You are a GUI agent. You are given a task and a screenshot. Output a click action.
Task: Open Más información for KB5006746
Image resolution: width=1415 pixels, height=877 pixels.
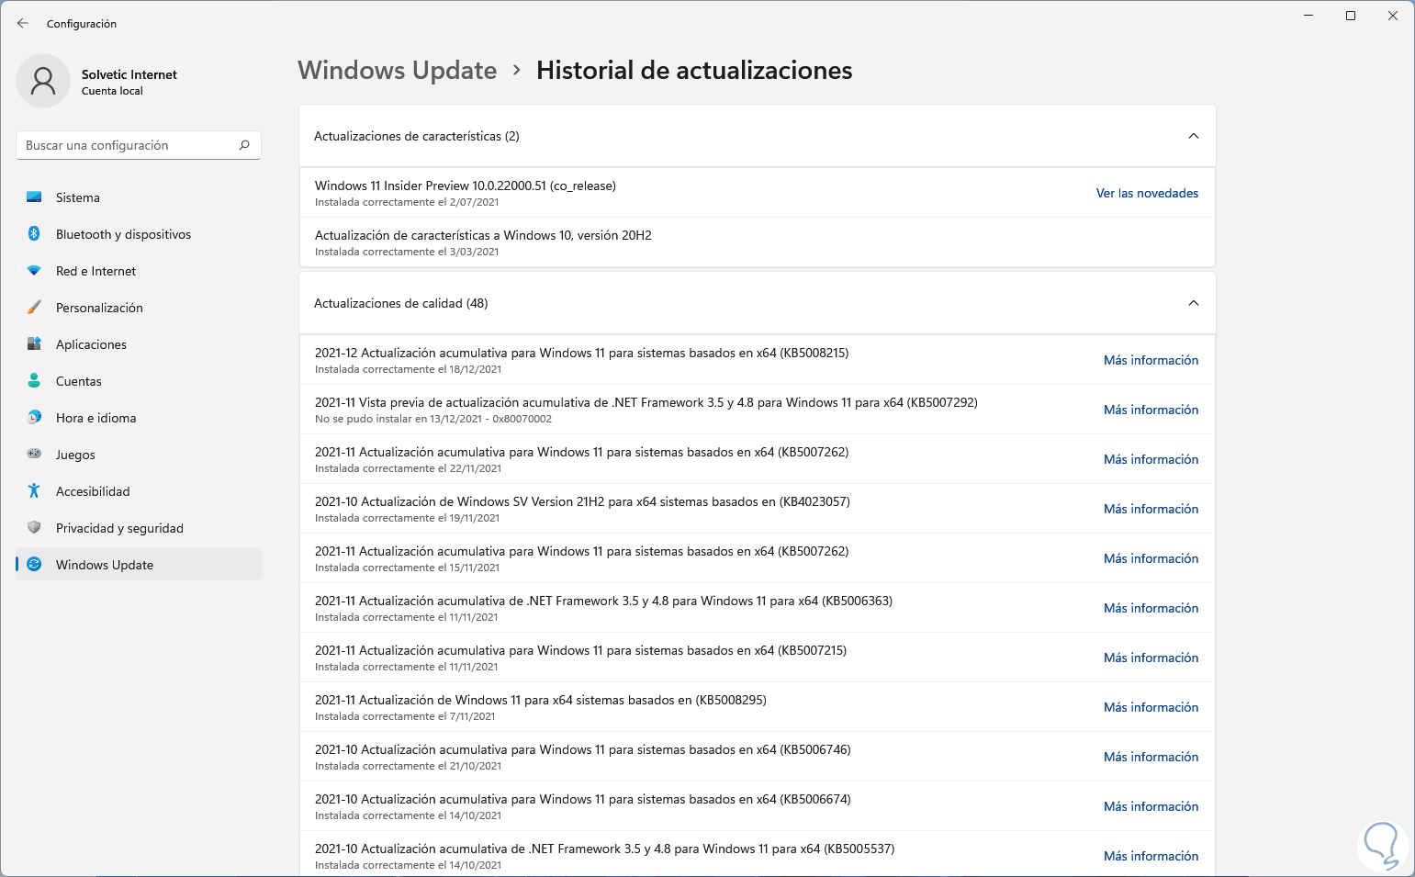click(x=1151, y=757)
